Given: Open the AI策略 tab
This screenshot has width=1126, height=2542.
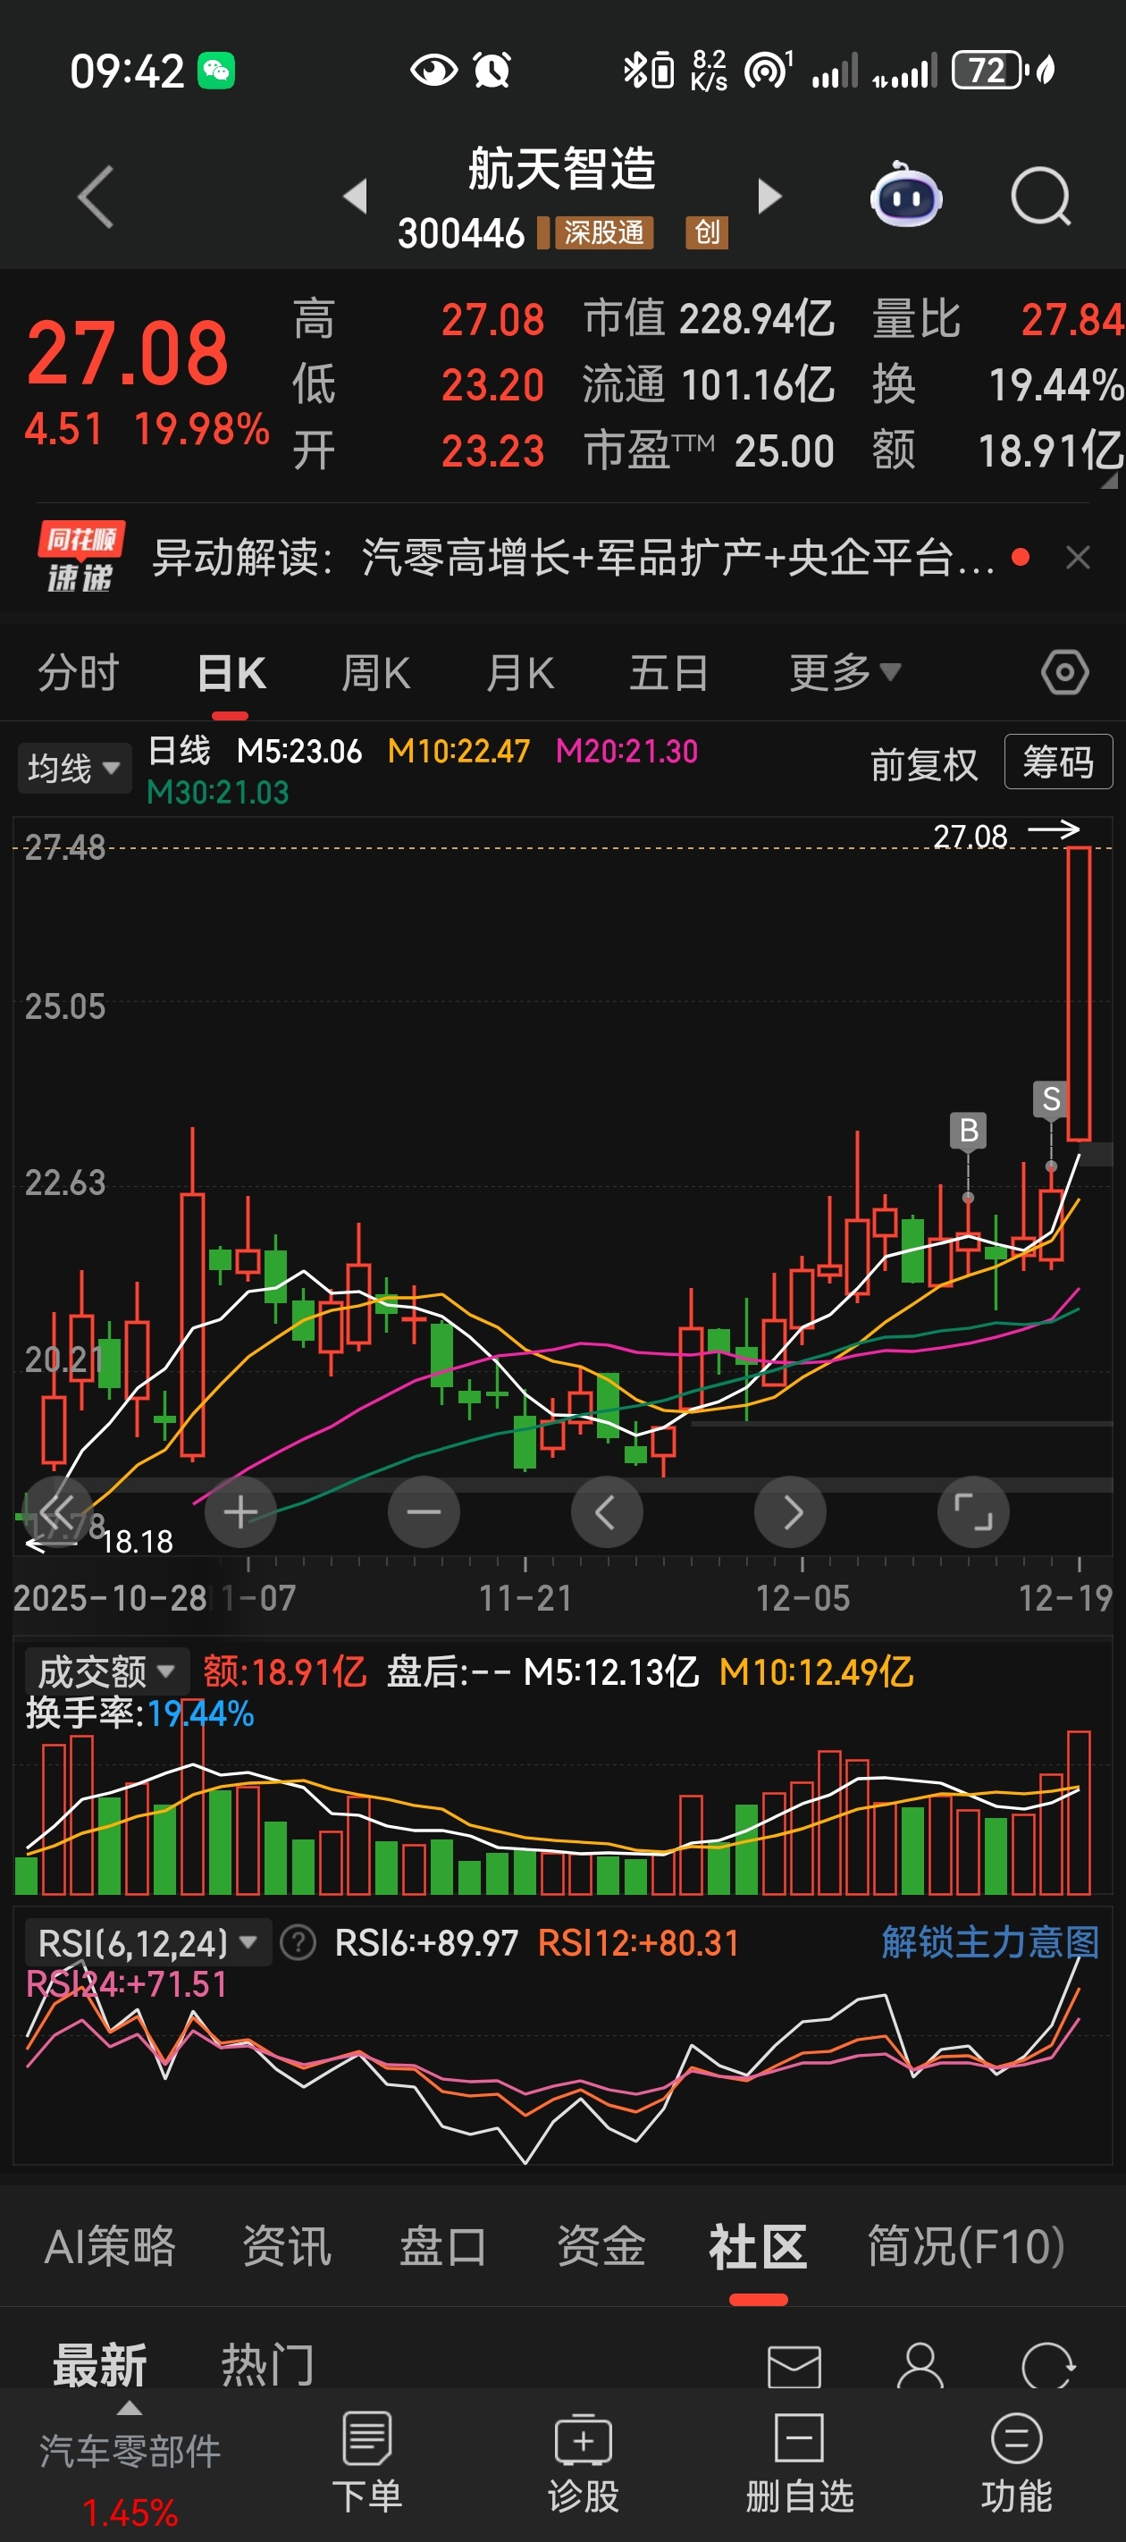Looking at the screenshot, I should tap(111, 2247).
